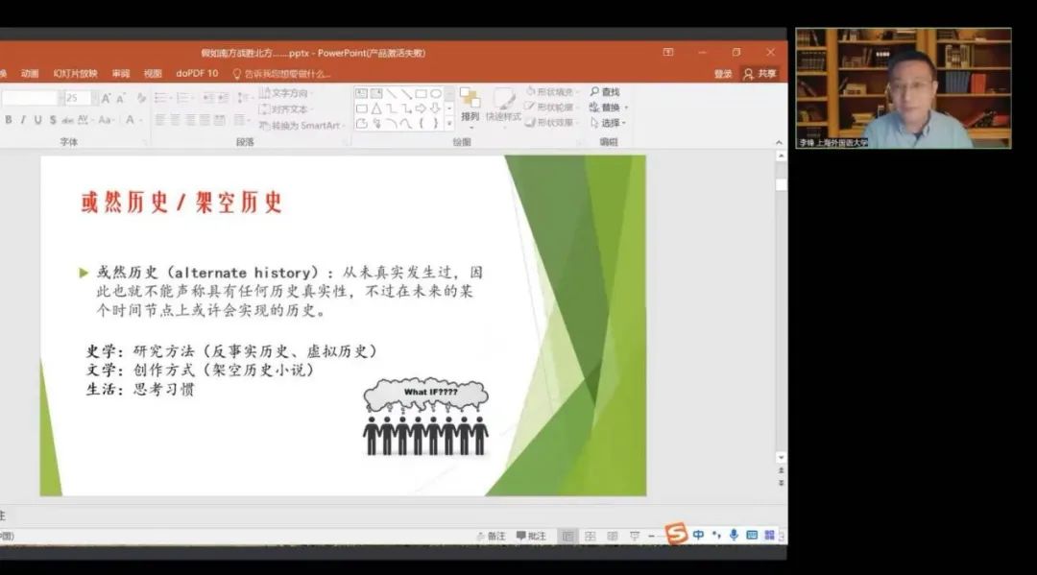Toggle Italic text formatting
Screen dimensions: 1037x575
(23, 120)
